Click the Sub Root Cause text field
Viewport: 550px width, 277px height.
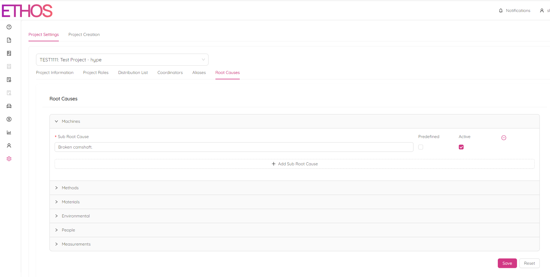click(x=234, y=147)
